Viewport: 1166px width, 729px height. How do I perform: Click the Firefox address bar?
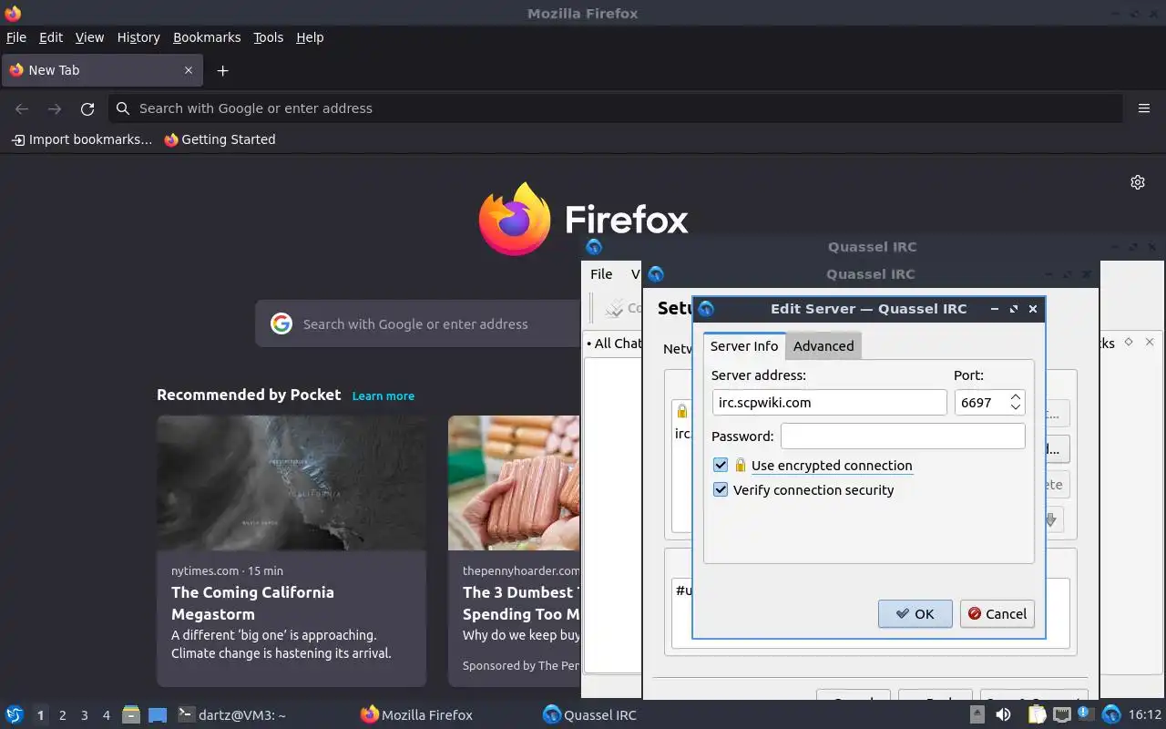(x=616, y=108)
